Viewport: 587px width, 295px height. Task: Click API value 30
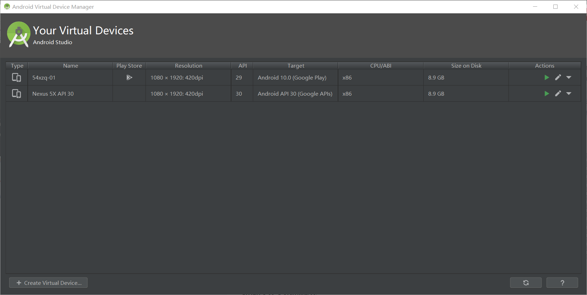(239, 94)
